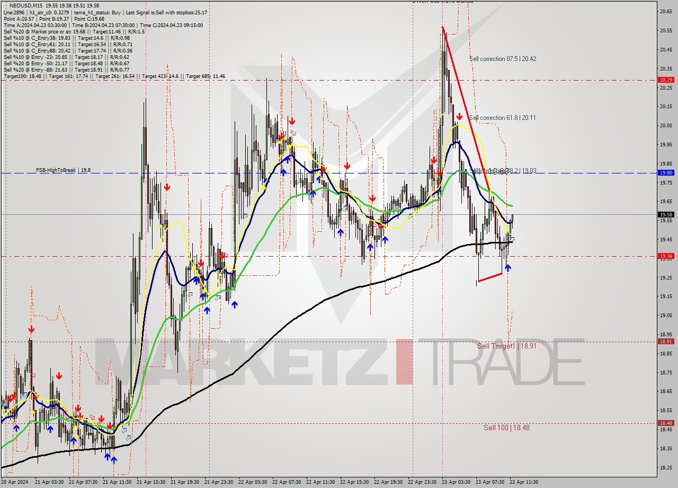Screen dimensions: 678x488
Task: Click the blue 19.80 price tag
Action: click(x=666, y=172)
